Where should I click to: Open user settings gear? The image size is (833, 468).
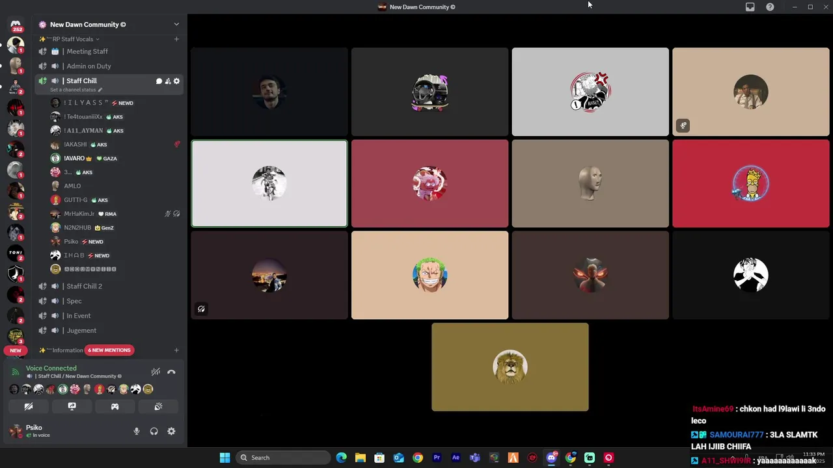(171, 432)
